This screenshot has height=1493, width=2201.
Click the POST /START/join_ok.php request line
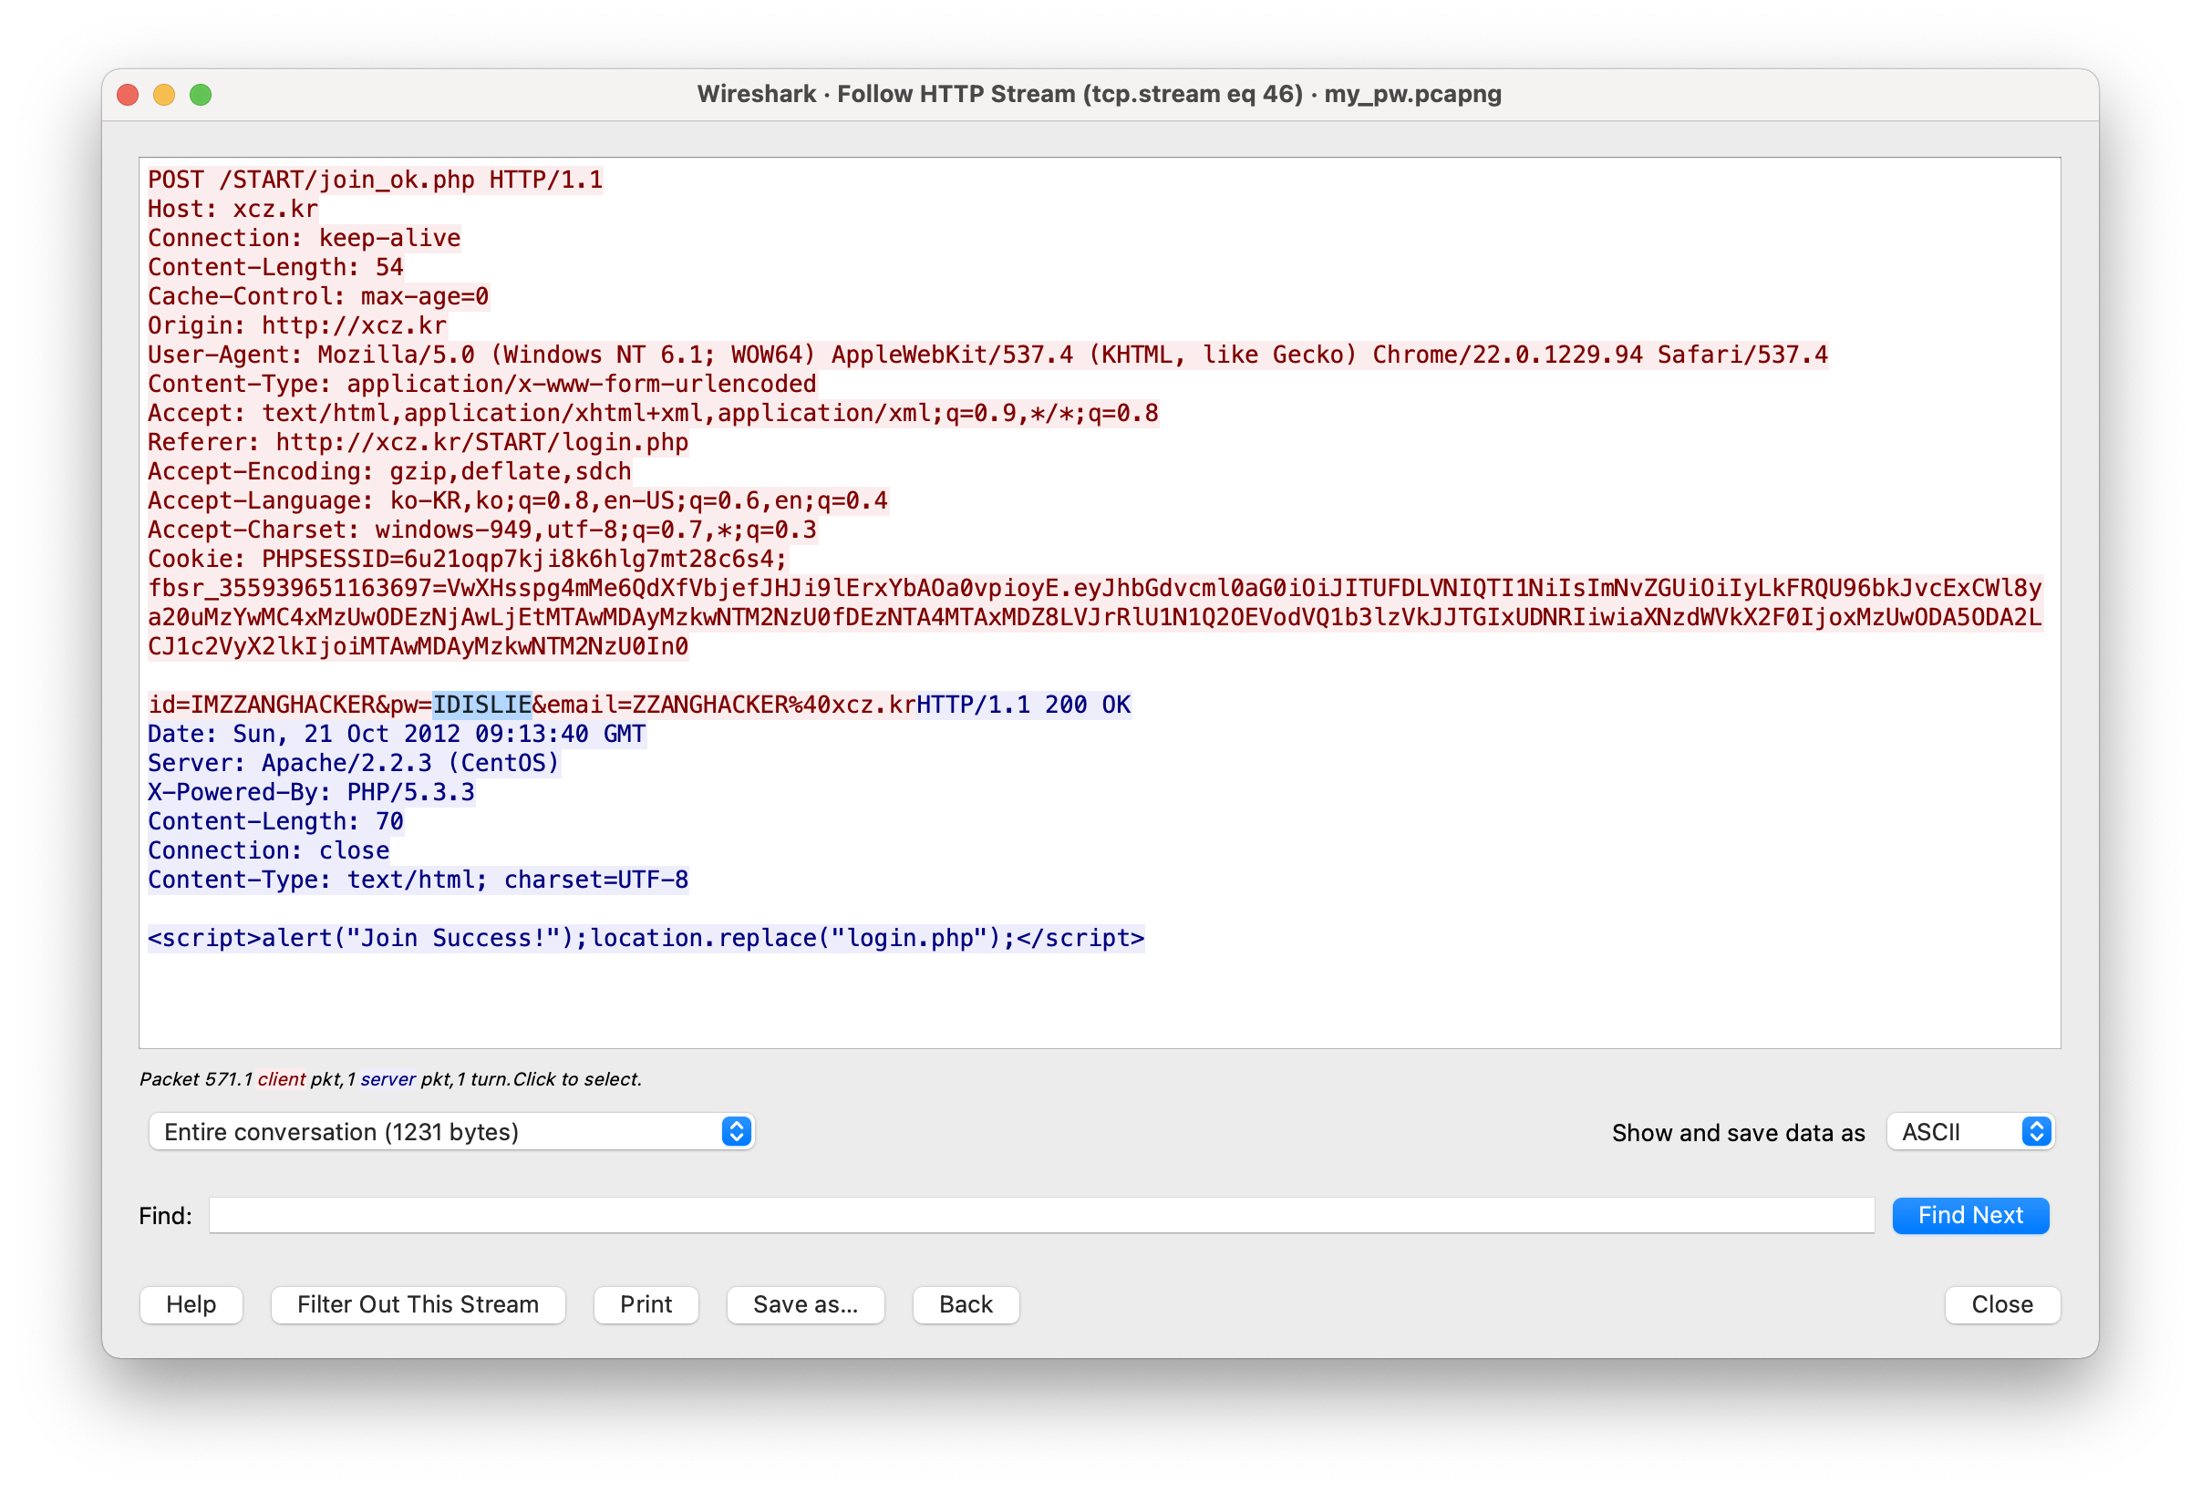point(375,180)
